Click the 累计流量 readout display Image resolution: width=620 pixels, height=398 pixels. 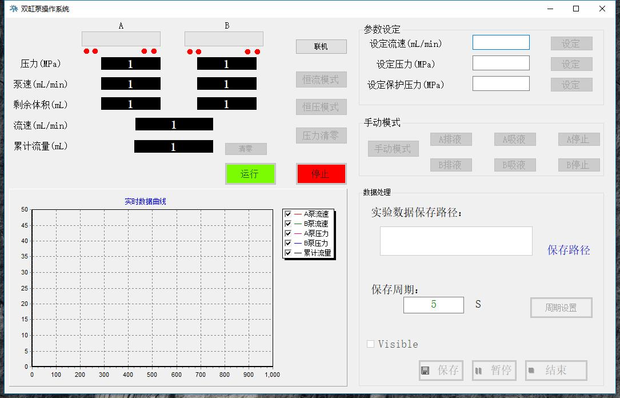tap(174, 146)
